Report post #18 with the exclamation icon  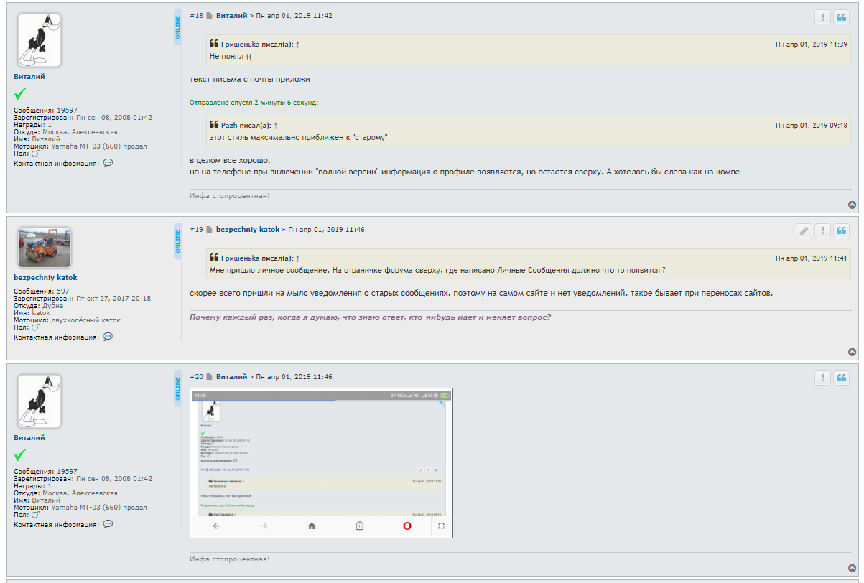pyautogui.click(x=822, y=17)
